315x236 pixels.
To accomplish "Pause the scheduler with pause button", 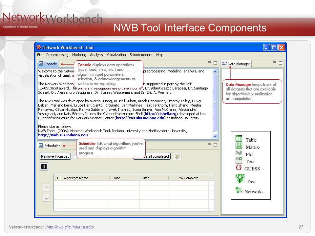I will click(x=44, y=167).
